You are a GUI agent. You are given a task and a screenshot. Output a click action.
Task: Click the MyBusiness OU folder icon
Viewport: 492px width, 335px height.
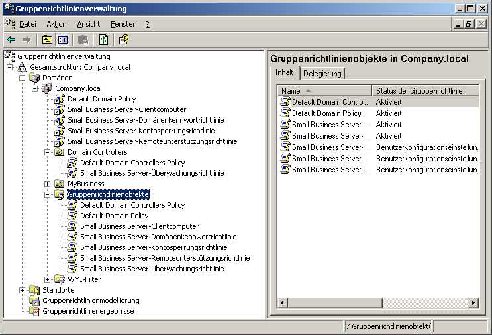point(60,184)
